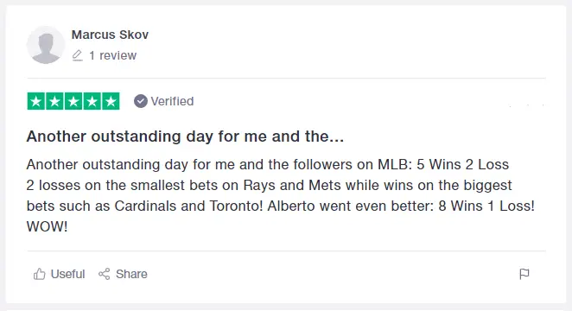Viewport: 572px width, 311px height.
Task: Click the first green rating star
Action: [36, 101]
